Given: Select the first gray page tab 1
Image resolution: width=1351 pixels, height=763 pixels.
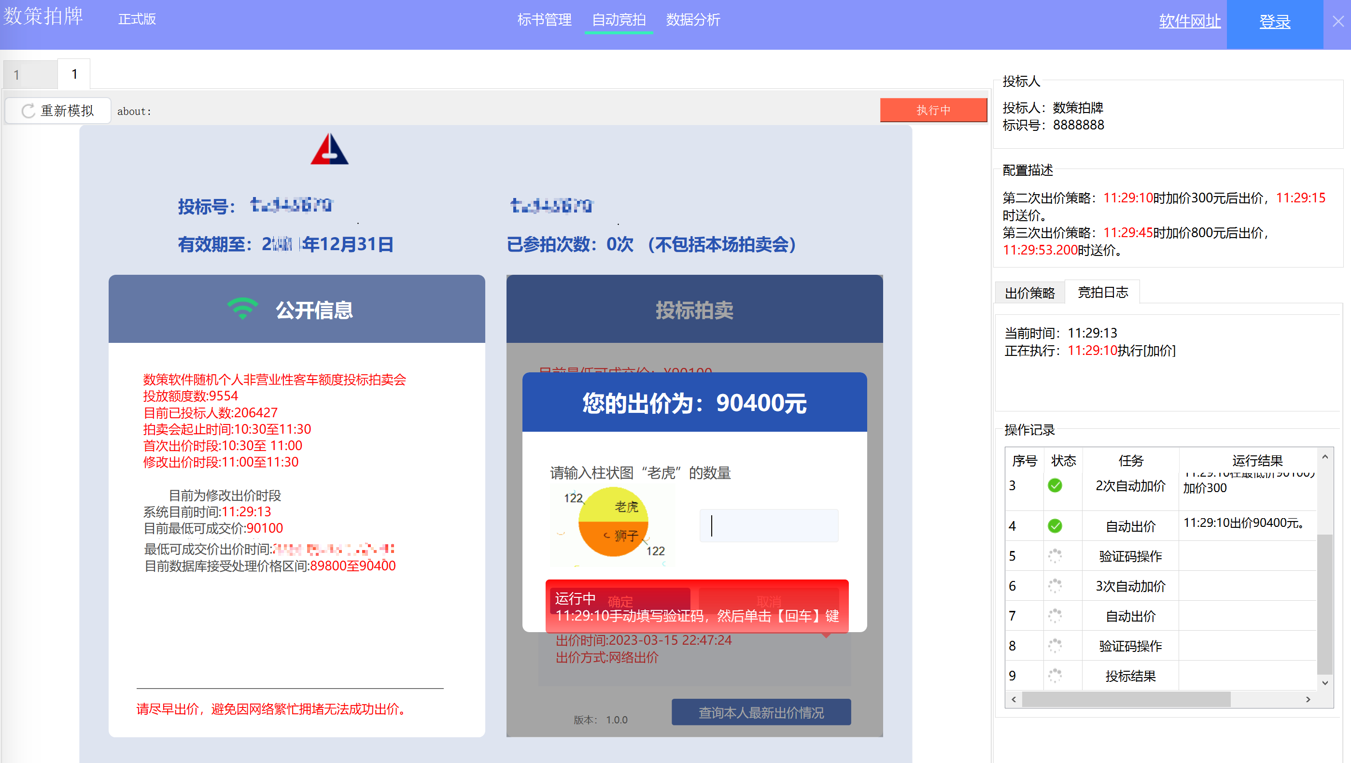Looking at the screenshot, I should click(30, 75).
